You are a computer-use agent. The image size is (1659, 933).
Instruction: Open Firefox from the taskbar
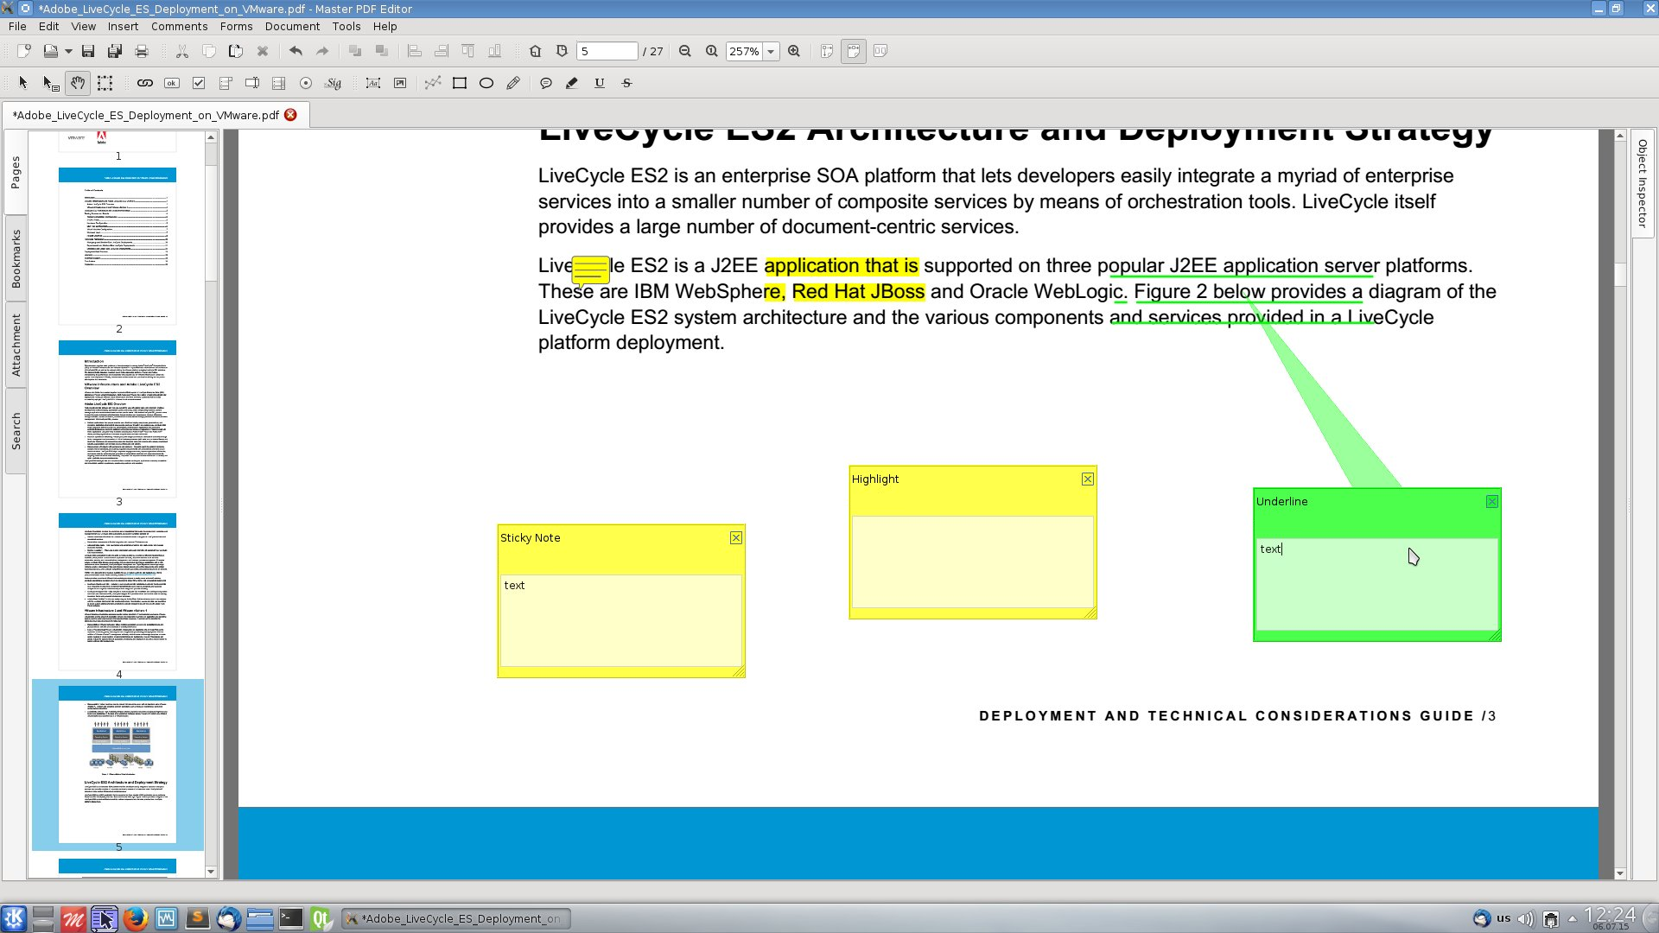(135, 918)
